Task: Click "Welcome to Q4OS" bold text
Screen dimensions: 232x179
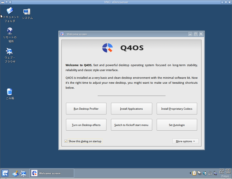Action: click(78, 65)
